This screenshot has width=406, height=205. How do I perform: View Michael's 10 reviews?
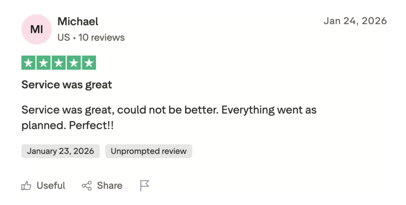coord(101,38)
